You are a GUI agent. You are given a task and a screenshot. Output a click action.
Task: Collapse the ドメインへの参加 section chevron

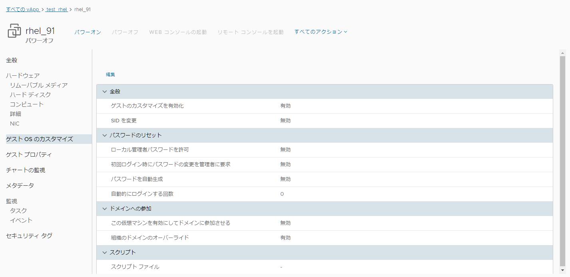tap(105, 209)
